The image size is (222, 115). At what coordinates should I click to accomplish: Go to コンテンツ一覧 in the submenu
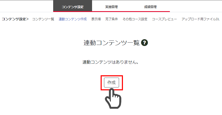43,19
